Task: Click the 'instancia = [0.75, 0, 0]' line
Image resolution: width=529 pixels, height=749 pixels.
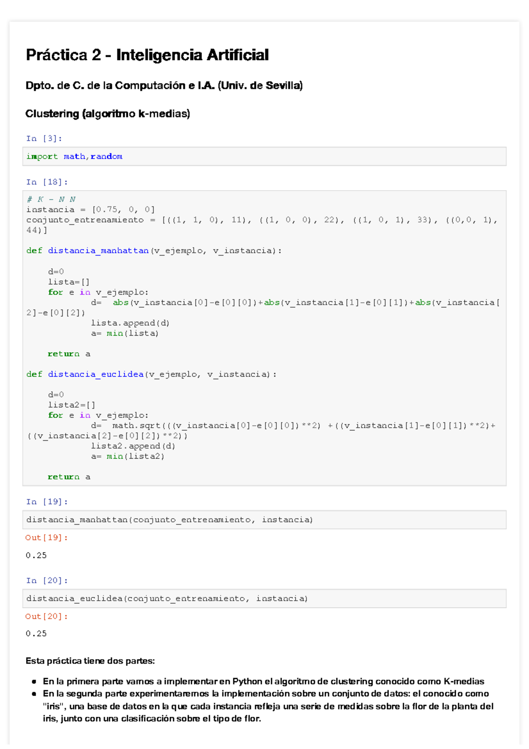Action: [x=90, y=210]
